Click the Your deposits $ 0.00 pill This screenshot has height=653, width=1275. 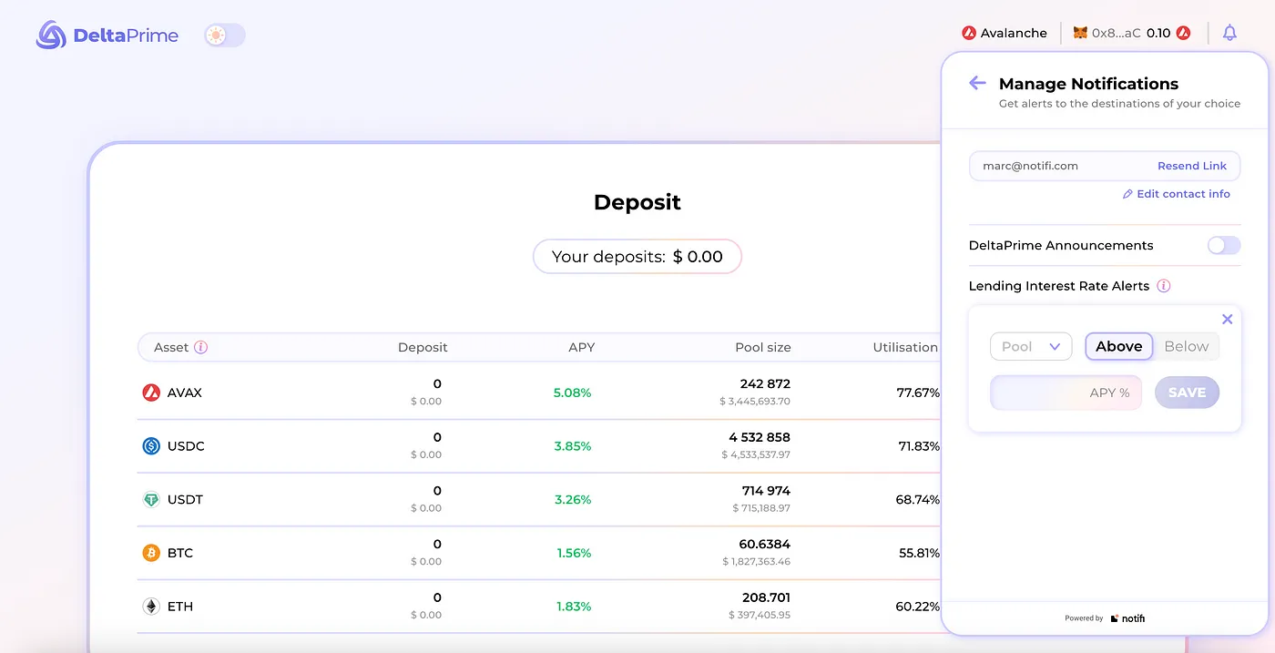coord(637,257)
